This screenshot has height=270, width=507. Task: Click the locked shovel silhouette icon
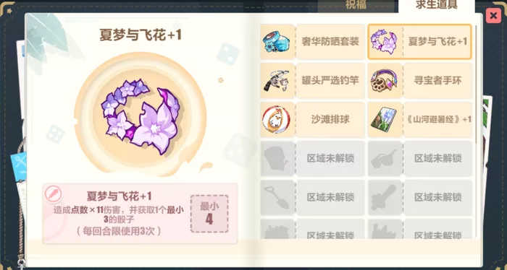pos(277,198)
